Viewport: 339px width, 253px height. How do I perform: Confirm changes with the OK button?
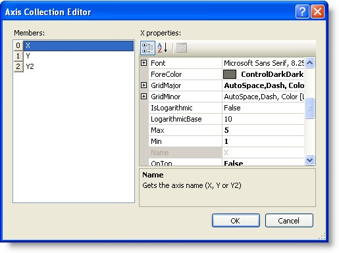(236, 221)
